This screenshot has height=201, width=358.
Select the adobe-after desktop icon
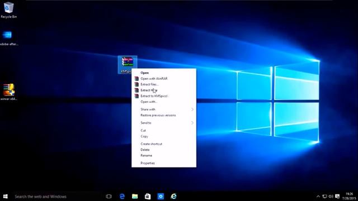coord(8,38)
